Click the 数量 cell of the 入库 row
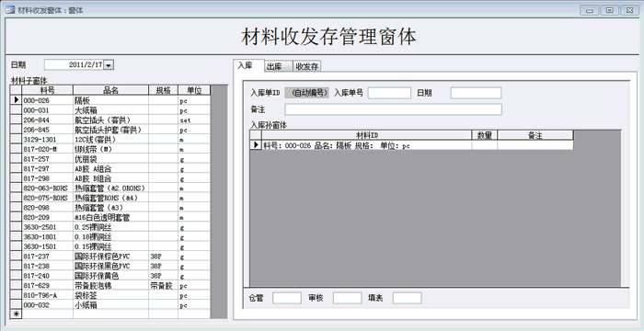The width and height of the screenshot is (644, 331). [485, 145]
